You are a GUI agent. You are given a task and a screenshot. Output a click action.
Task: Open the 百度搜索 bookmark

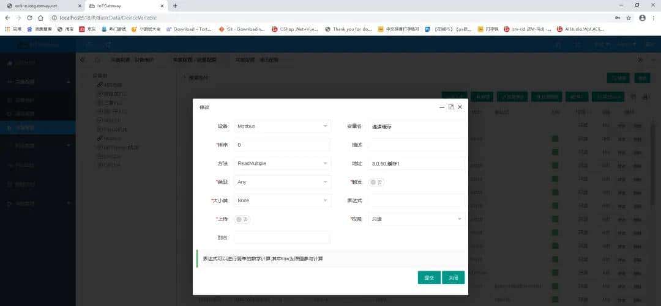[x=40, y=29]
